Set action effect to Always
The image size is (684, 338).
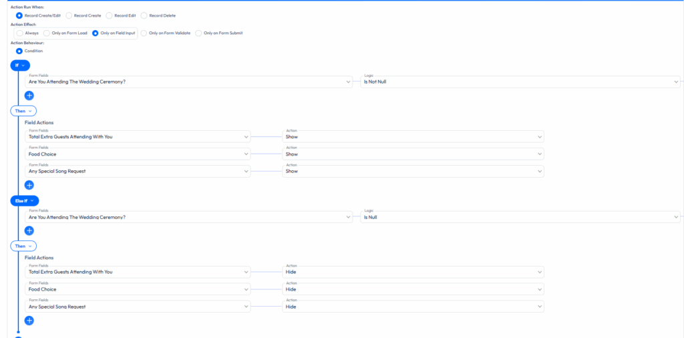tap(19, 33)
